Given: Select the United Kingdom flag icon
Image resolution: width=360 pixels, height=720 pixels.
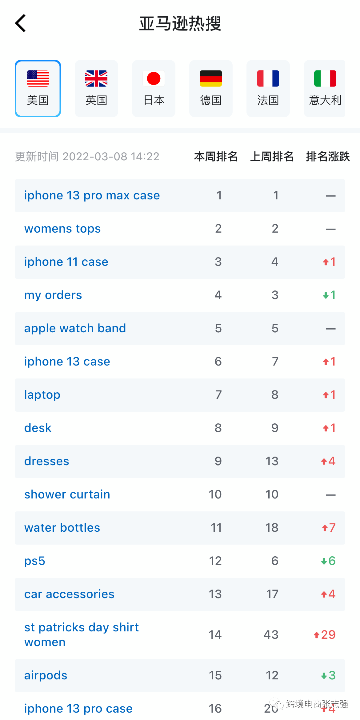Looking at the screenshot, I should pyautogui.click(x=96, y=79).
